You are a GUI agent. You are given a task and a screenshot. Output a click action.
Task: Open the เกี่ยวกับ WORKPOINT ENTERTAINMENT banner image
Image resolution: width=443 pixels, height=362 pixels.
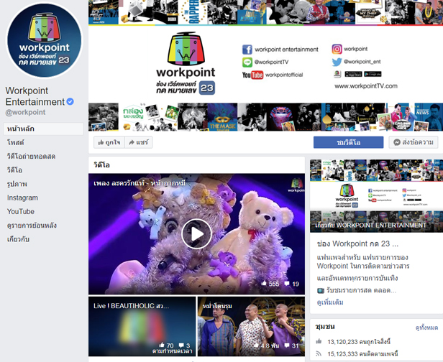click(376, 196)
